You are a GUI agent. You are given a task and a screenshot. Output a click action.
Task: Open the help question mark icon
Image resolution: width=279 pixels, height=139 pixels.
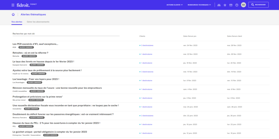pyautogui.click(x=237, y=5)
